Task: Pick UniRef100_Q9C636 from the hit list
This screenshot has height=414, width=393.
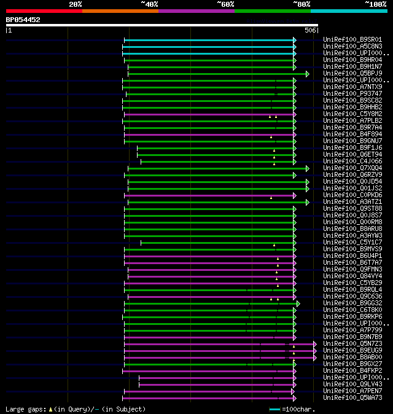Action: point(352,297)
